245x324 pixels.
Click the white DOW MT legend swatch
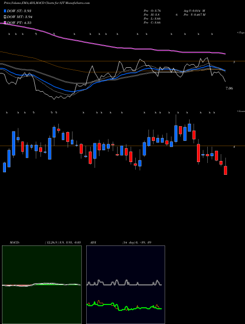click(5, 17)
